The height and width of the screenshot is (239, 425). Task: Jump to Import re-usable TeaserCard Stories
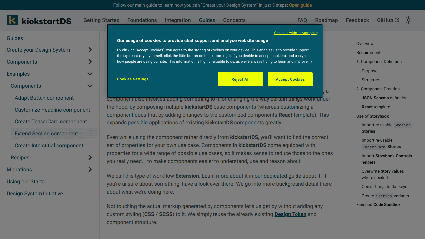pos(381,143)
